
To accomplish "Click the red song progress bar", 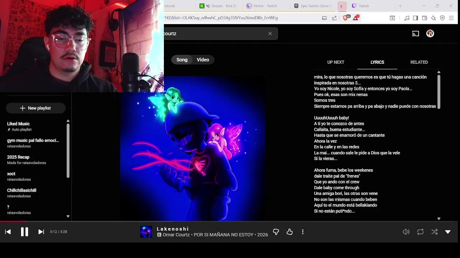I will click(13, 221).
